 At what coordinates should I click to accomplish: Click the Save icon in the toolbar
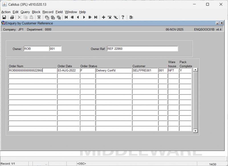(4, 17)
